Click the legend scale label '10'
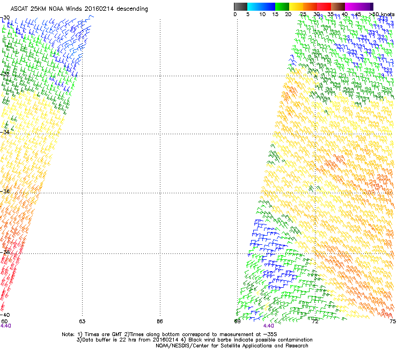This screenshot has height=349, width=397. click(x=262, y=14)
